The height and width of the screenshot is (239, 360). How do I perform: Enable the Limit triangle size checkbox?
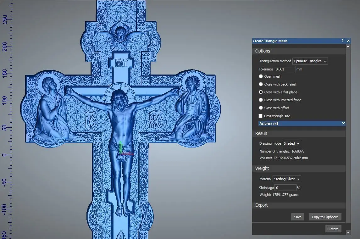tap(260, 116)
